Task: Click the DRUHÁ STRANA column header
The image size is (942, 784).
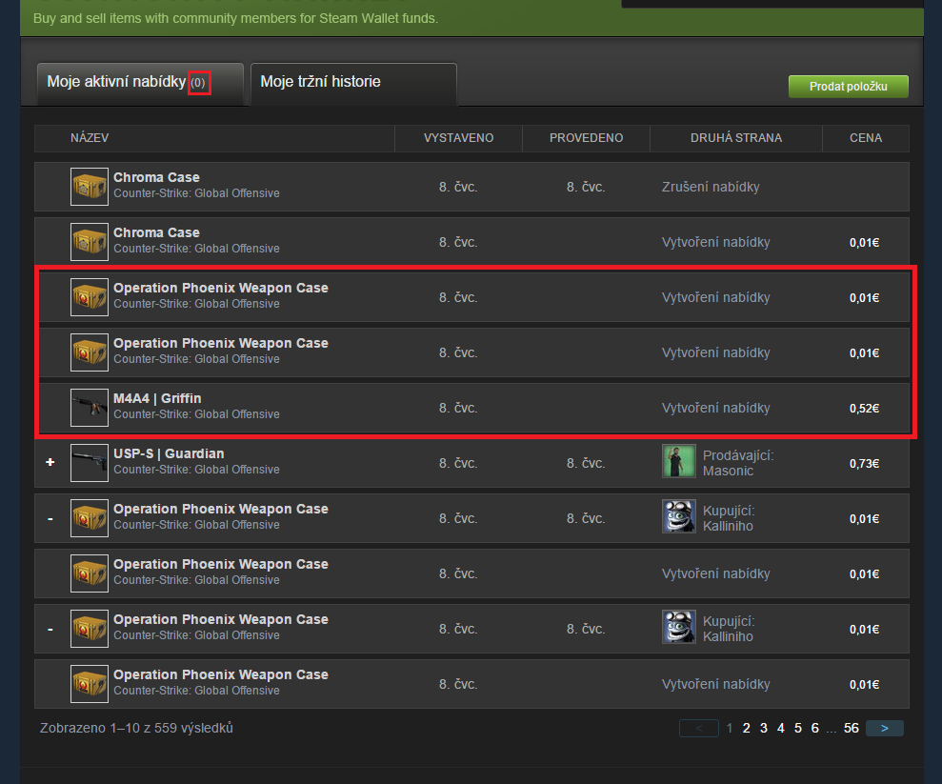Action: point(736,137)
